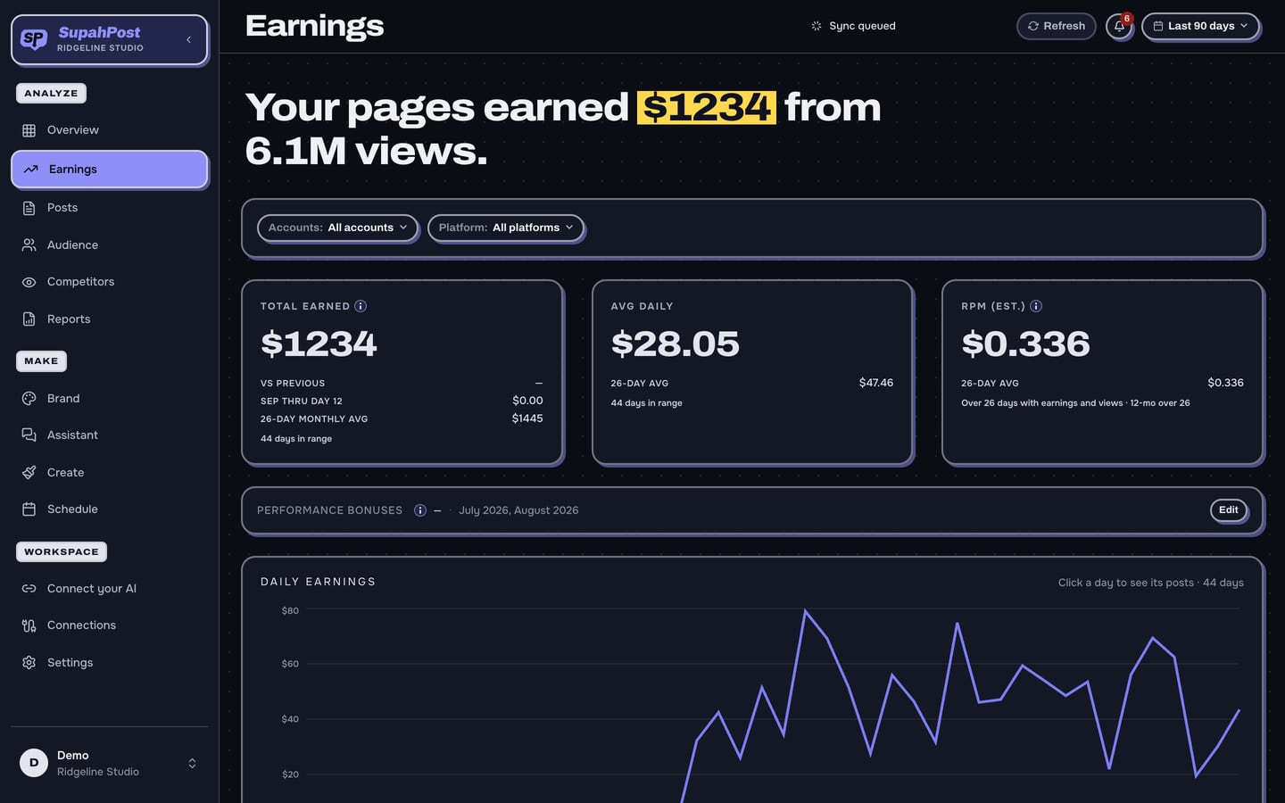Click July 2026, August 2026 text
The width and height of the screenshot is (1285, 803).
click(518, 510)
